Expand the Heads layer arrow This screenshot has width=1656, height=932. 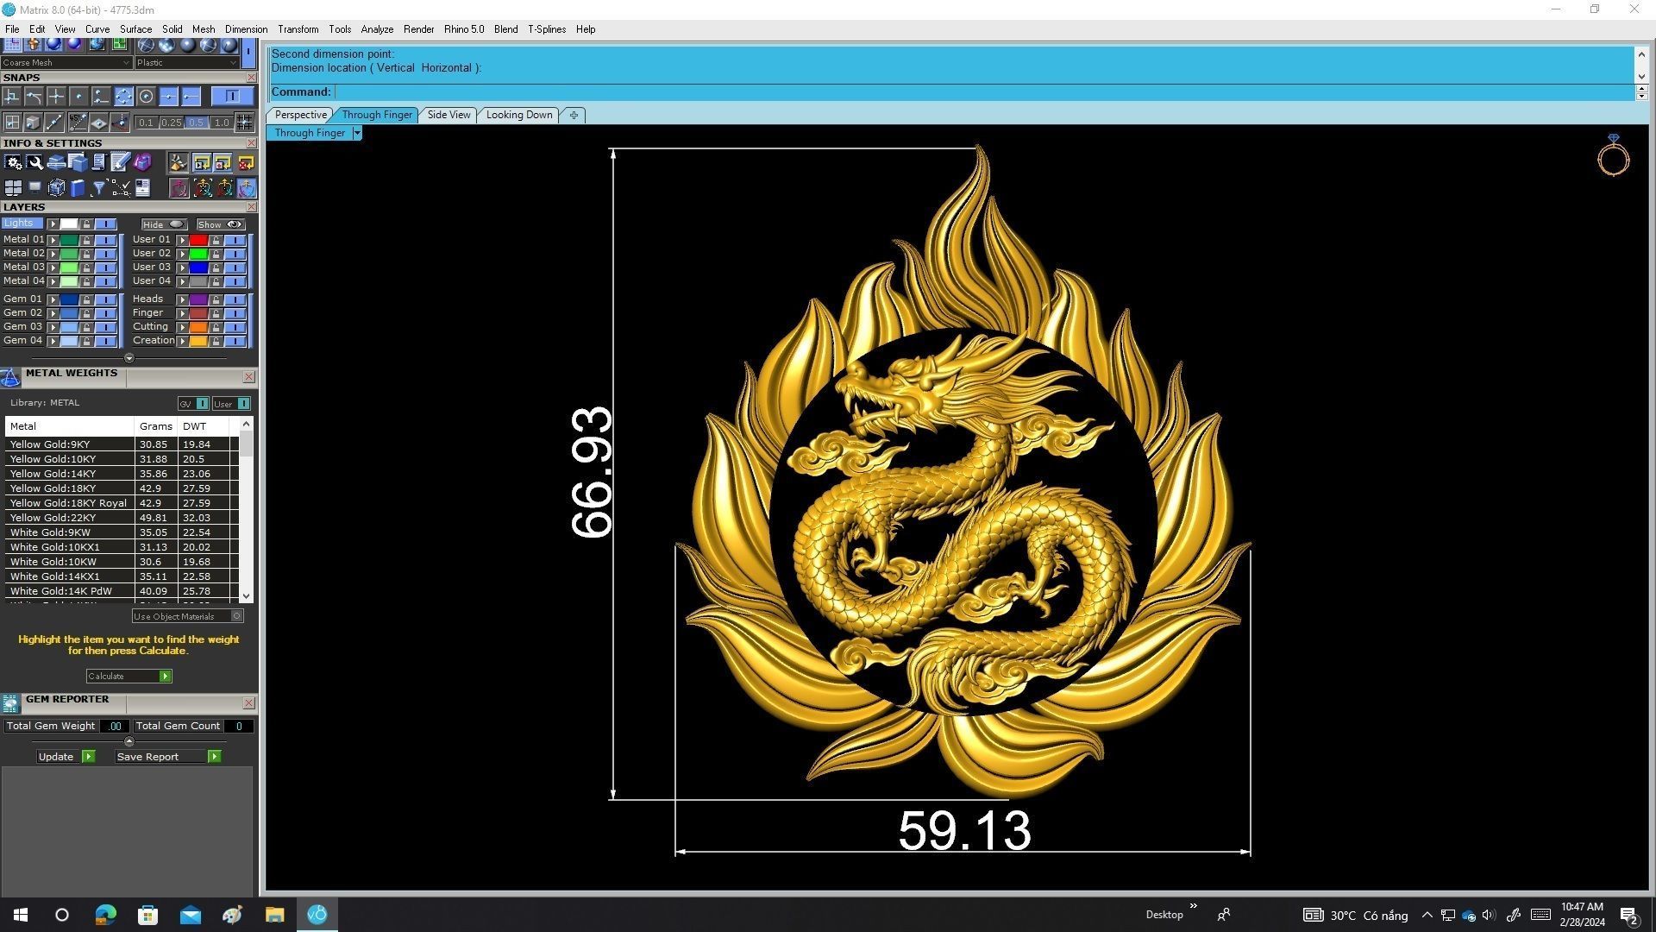coord(182,299)
